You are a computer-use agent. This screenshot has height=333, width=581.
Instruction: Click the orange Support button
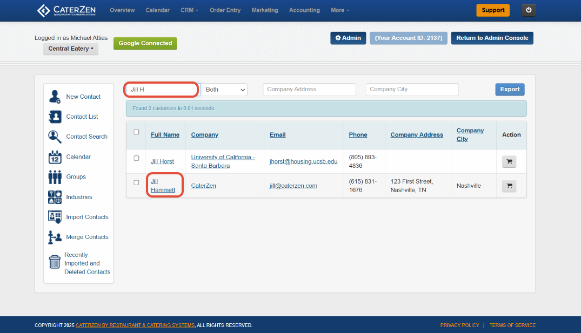pos(493,10)
